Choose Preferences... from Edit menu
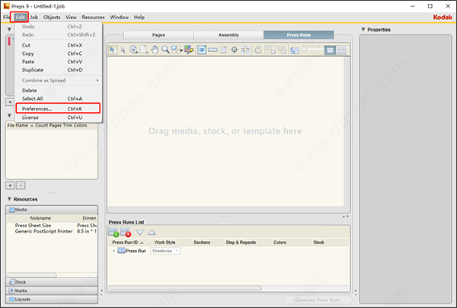Screen dimensions: 457x308 [x=59, y=108]
